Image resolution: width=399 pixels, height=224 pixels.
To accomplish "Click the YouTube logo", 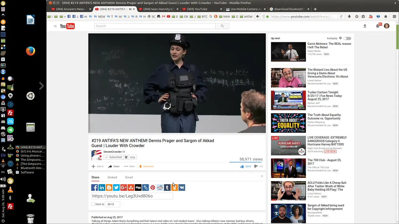I will coord(67,26).
